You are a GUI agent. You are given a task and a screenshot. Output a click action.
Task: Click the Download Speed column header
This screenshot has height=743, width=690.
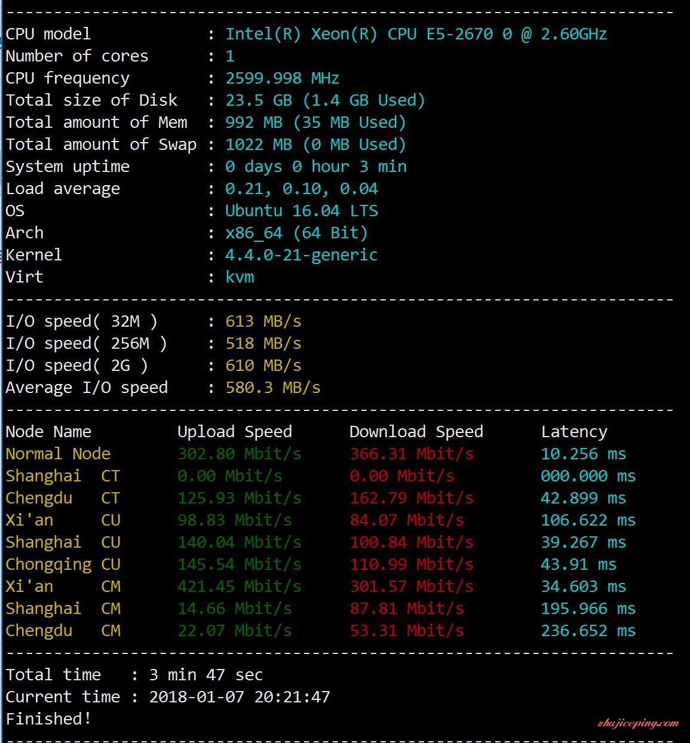point(416,432)
